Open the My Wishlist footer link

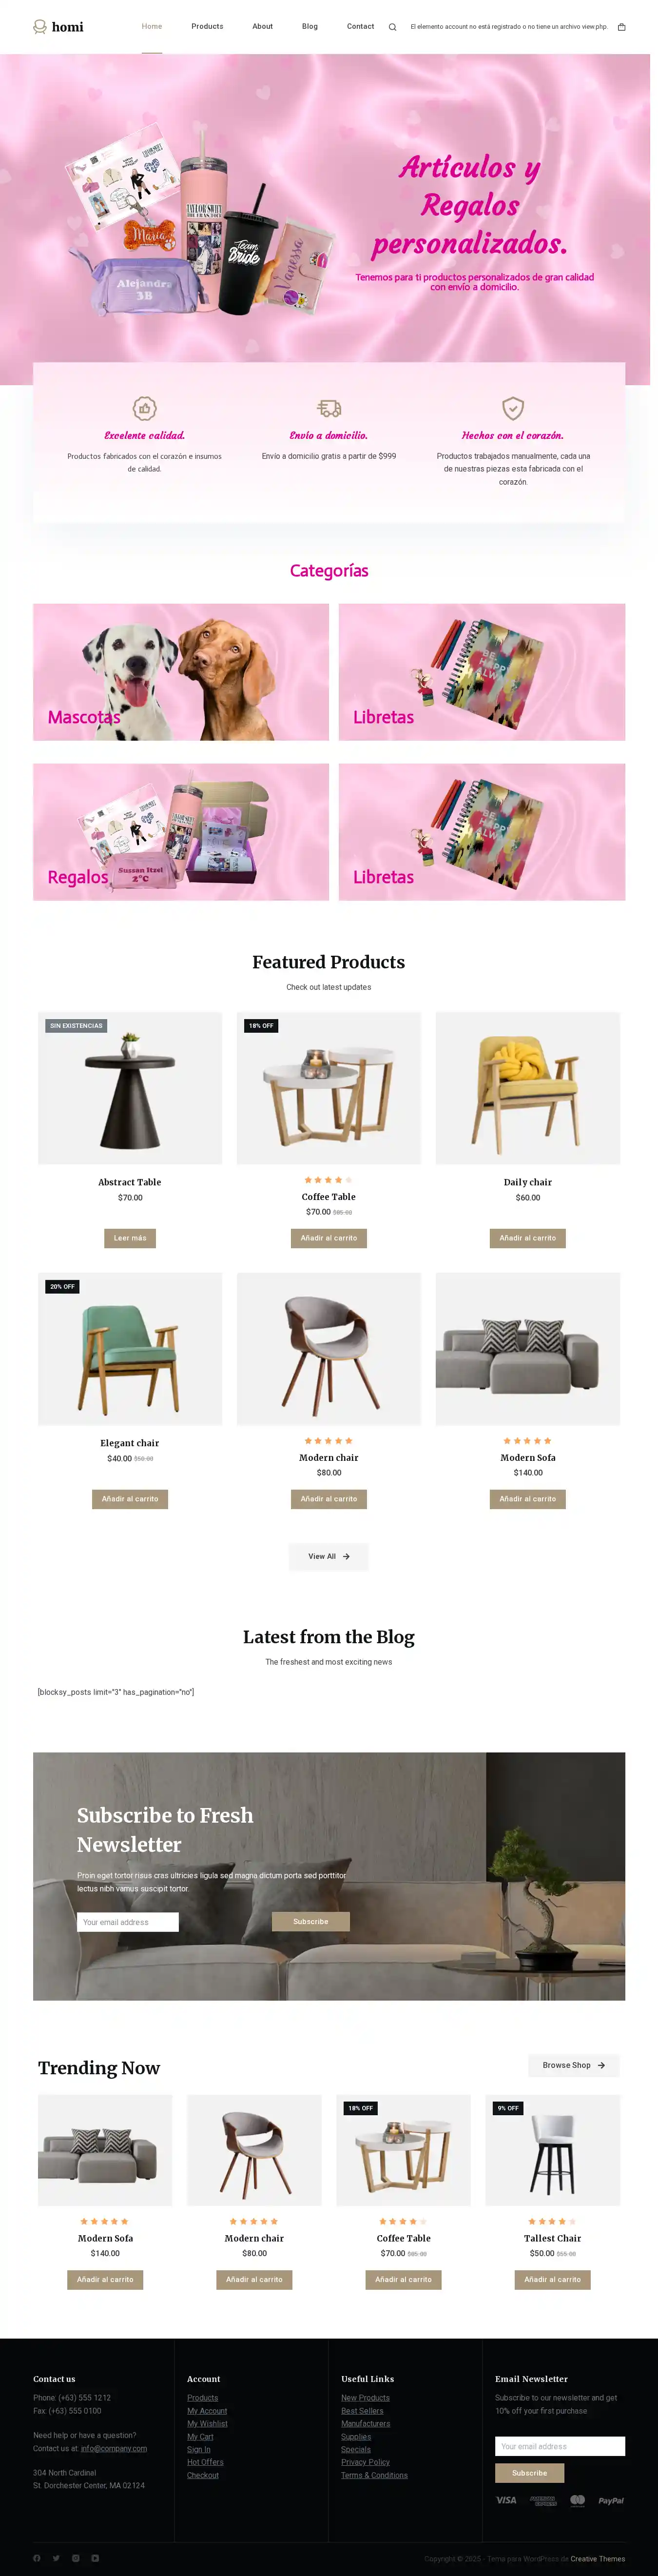pyautogui.click(x=207, y=2424)
